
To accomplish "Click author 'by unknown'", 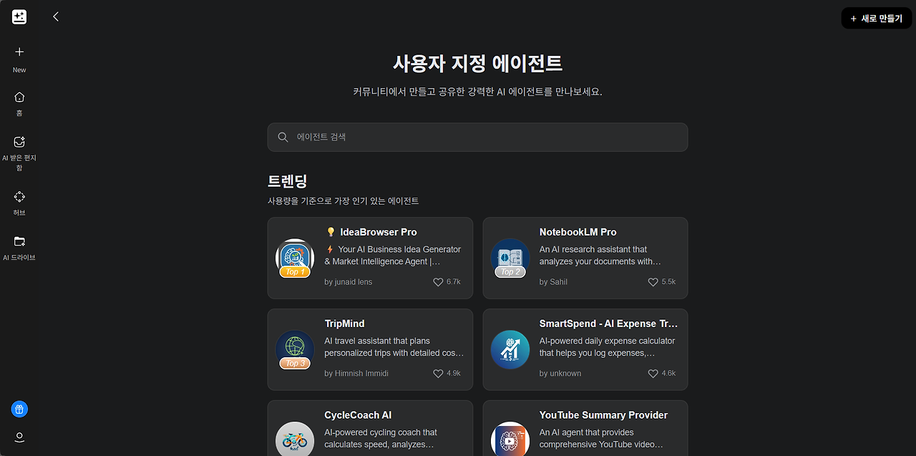I will 560,374.
